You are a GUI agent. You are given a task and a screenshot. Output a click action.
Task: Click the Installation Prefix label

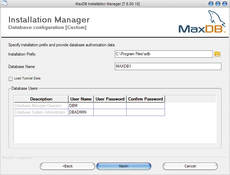coord(22,54)
